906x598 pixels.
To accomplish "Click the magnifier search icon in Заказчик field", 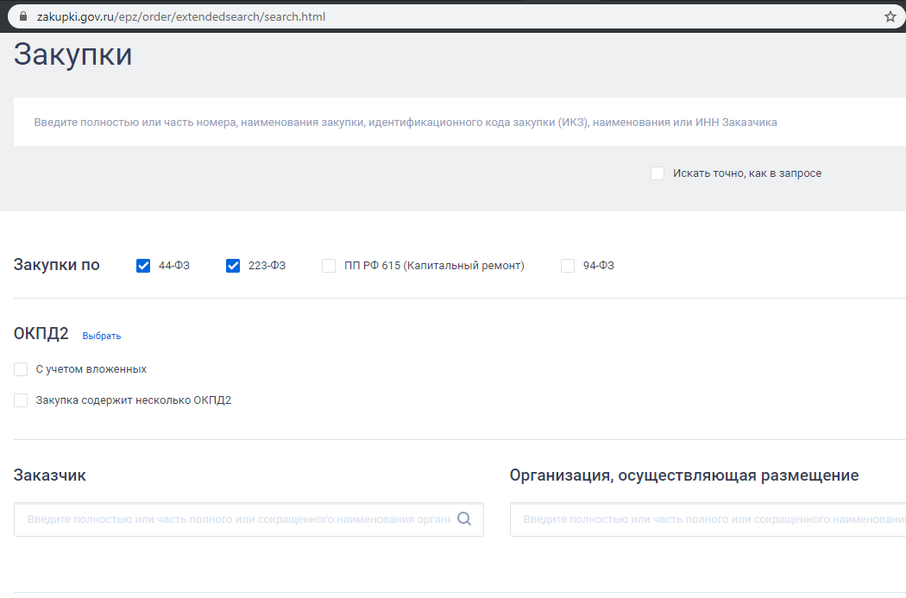I will [x=465, y=519].
